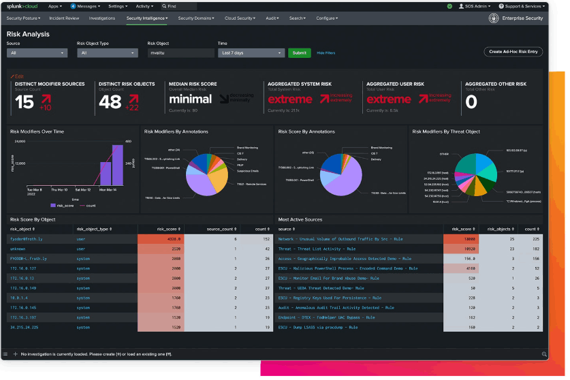This screenshot has height=380, width=570.
Task: Go to Incident Review
Action: pyautogui.click(x=64, y=18)
